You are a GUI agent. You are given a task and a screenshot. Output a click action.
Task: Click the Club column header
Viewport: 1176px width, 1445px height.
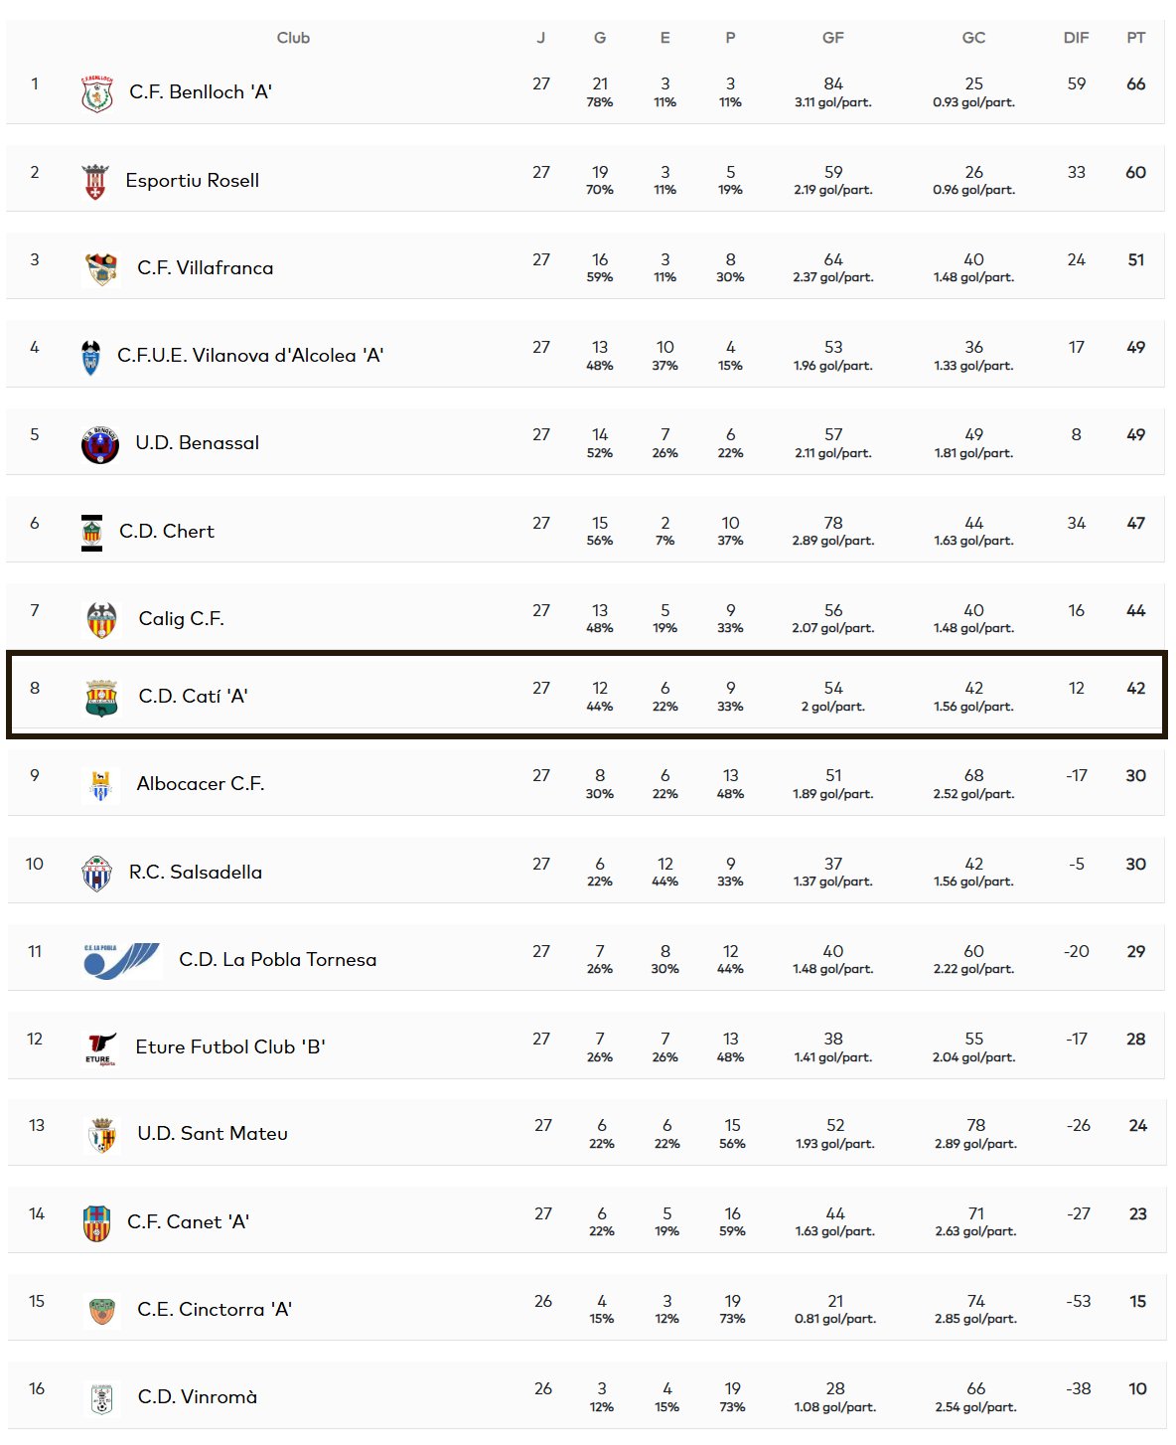(293, 38)
